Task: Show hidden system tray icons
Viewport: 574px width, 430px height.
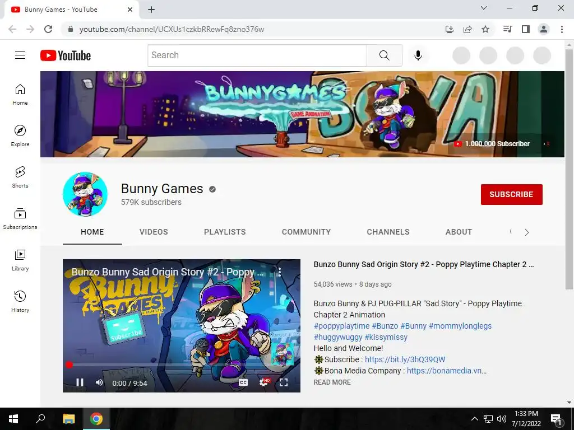Action: coord(474,419)
